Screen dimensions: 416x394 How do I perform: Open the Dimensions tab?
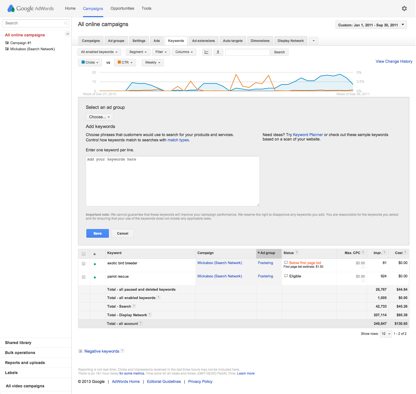(x=260, y=41)
